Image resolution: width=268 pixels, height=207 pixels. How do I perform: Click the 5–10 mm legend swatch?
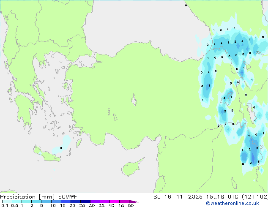(x=46, y=202)
